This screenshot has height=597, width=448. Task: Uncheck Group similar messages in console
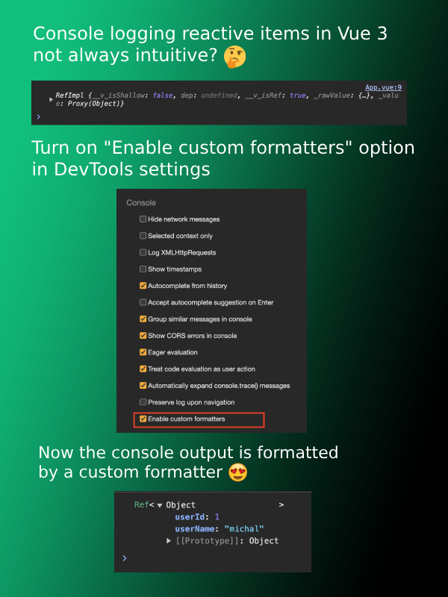(143, 319)
